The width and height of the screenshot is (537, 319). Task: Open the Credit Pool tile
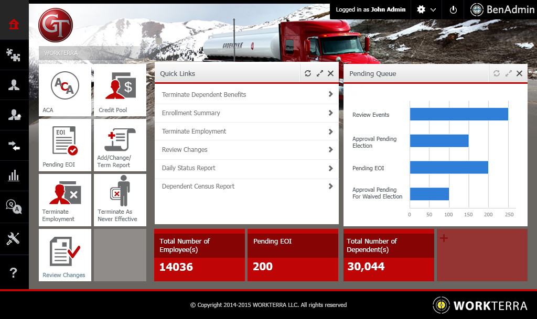point(120,90)
